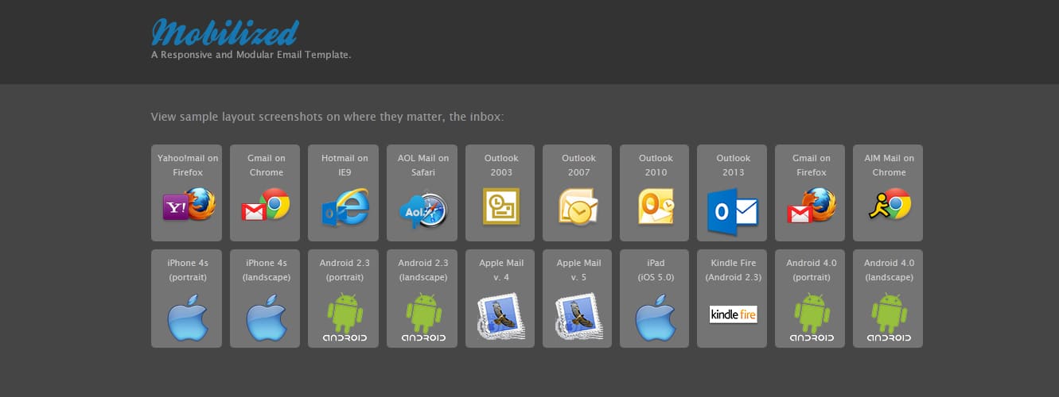The height and width of the screenshot is (397, 1059).
Task: Open the "Gmail on Chrome" label
Action: click(266, 165)
